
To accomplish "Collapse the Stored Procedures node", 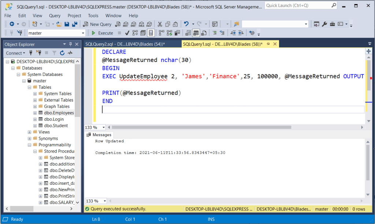I will (x=35, y=151).
